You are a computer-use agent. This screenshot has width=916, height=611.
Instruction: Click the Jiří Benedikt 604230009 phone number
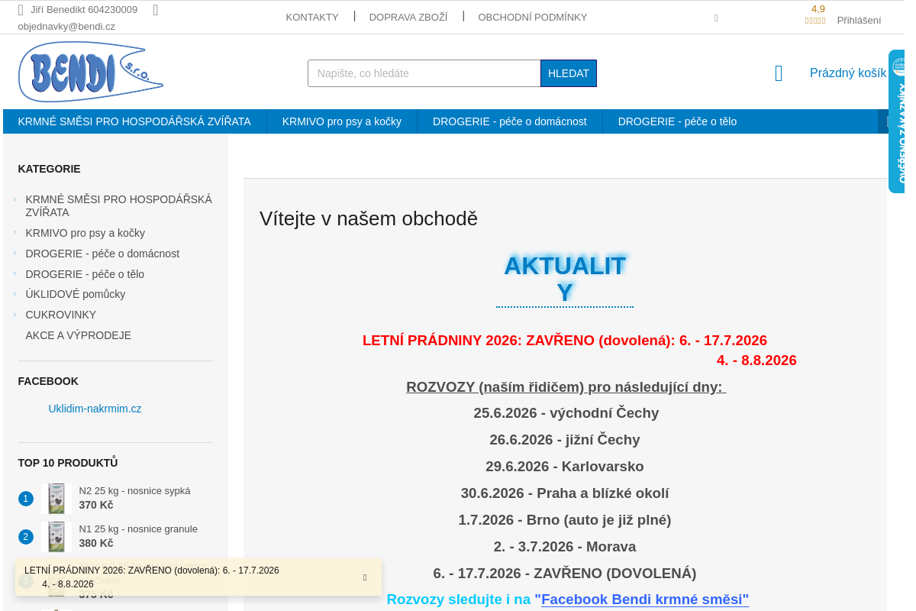click(84, 10)
